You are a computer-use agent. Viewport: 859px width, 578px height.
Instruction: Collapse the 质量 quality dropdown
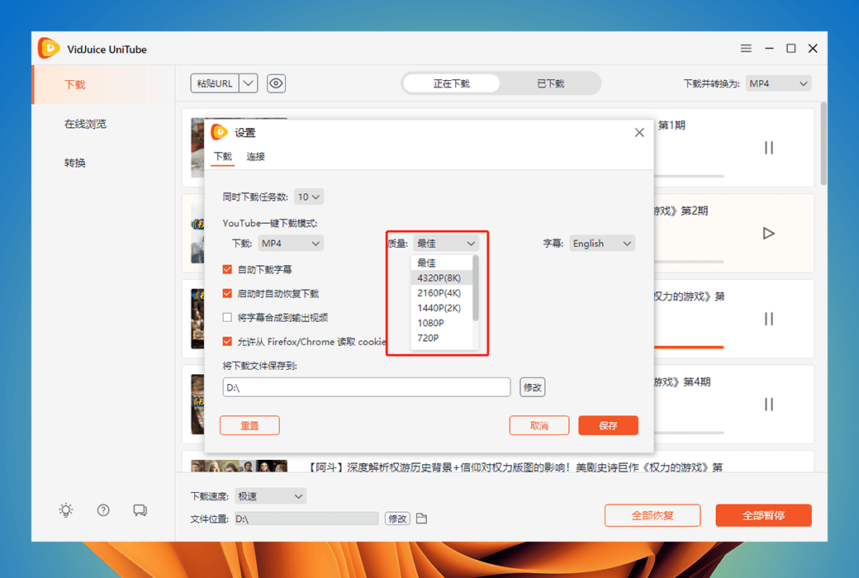tap(445, 244)
